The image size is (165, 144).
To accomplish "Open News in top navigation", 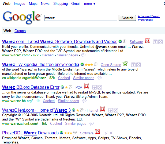I will [45, 4].
